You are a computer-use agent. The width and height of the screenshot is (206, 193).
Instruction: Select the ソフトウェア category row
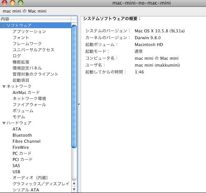[x=35, y=26]
